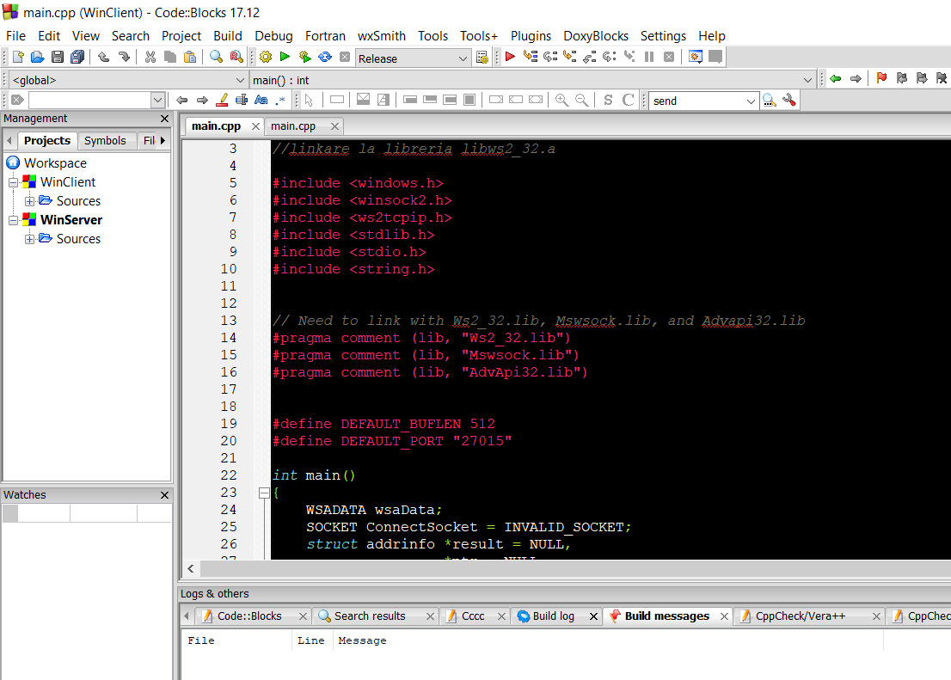The height and width of the screenshot is (680, 951).
Task: Open the Debug menu
Action: [273, 36]
